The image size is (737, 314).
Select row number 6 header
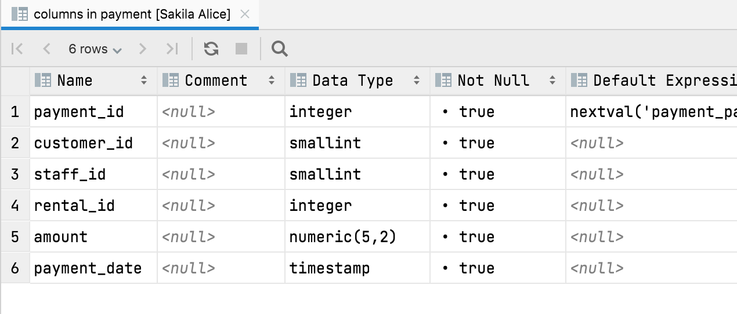(15, 268)
